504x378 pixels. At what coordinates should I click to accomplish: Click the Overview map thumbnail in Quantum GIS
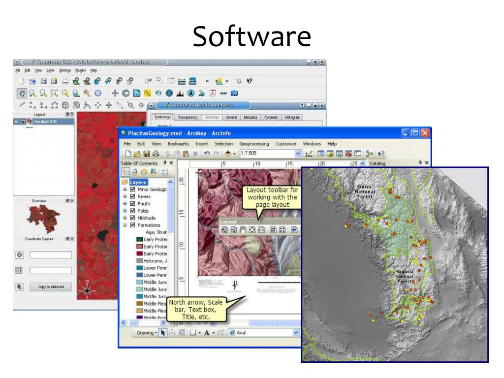point(43,219)
